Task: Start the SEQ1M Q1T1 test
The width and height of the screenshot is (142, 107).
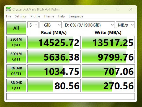Action: pos(16,57)
